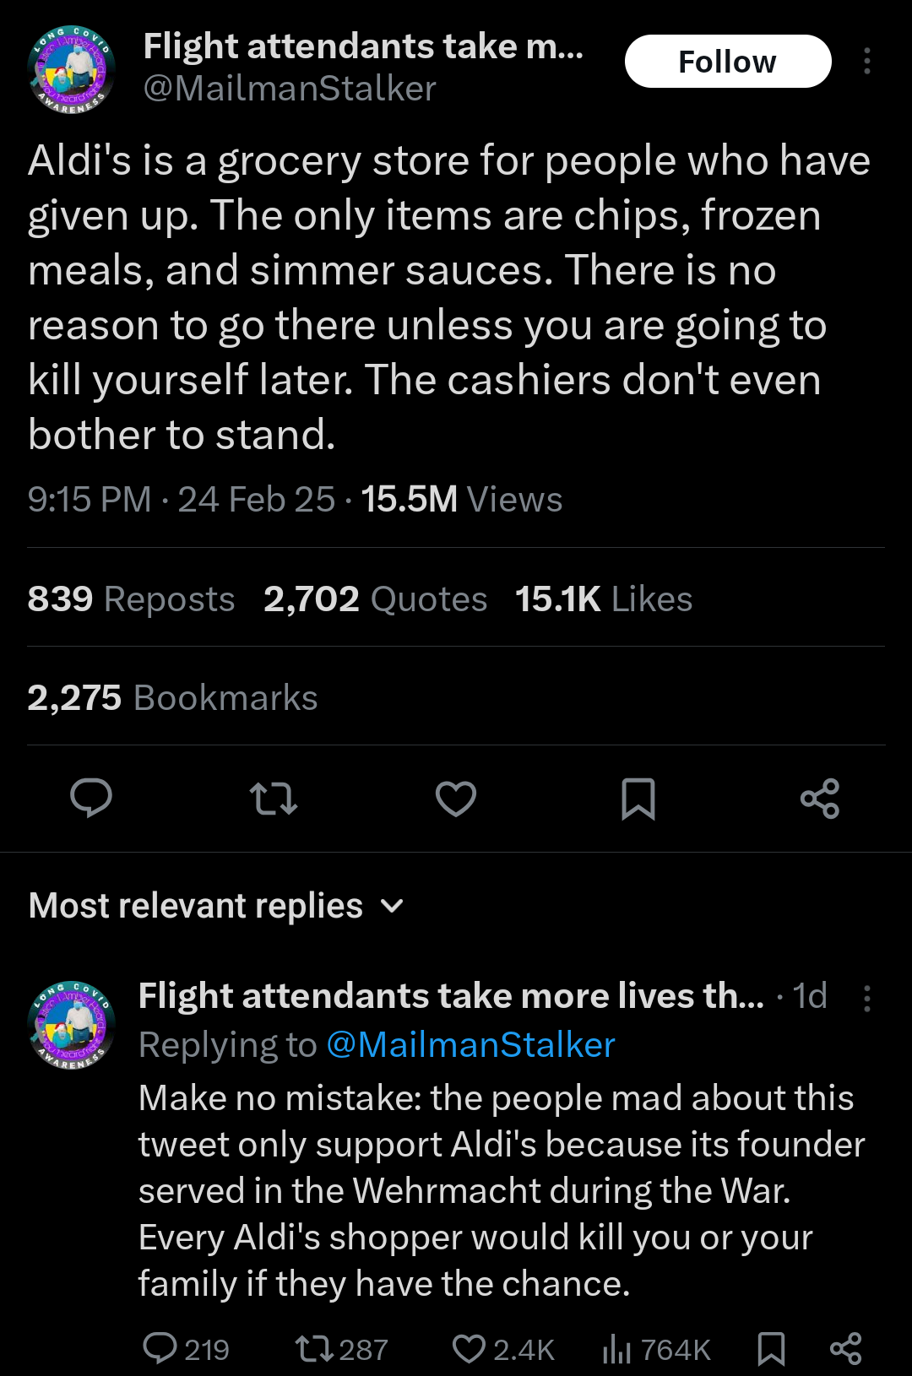This screenshot has width=912, height=1376.
Task: Open the @MailmanStalker mention link in reply
Action: 470,1045
